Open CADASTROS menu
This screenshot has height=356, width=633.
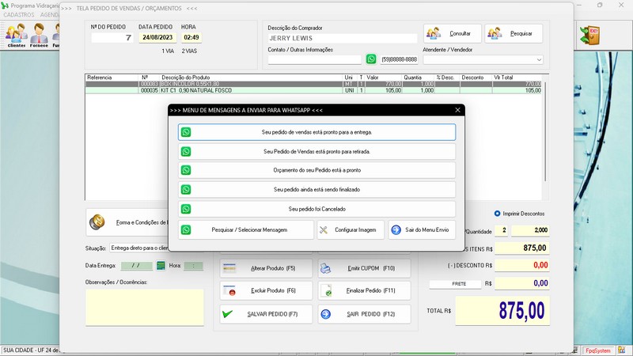(x=19, y=14)
